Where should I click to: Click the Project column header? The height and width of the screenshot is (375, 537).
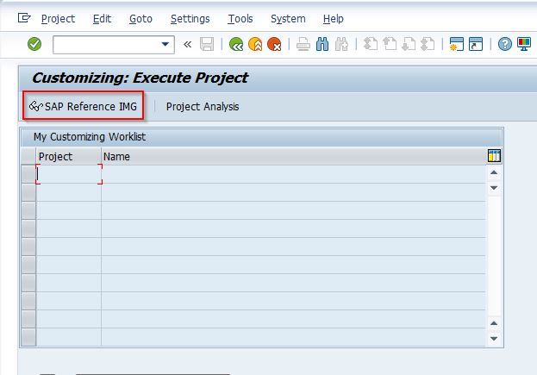tap(68, 157)
